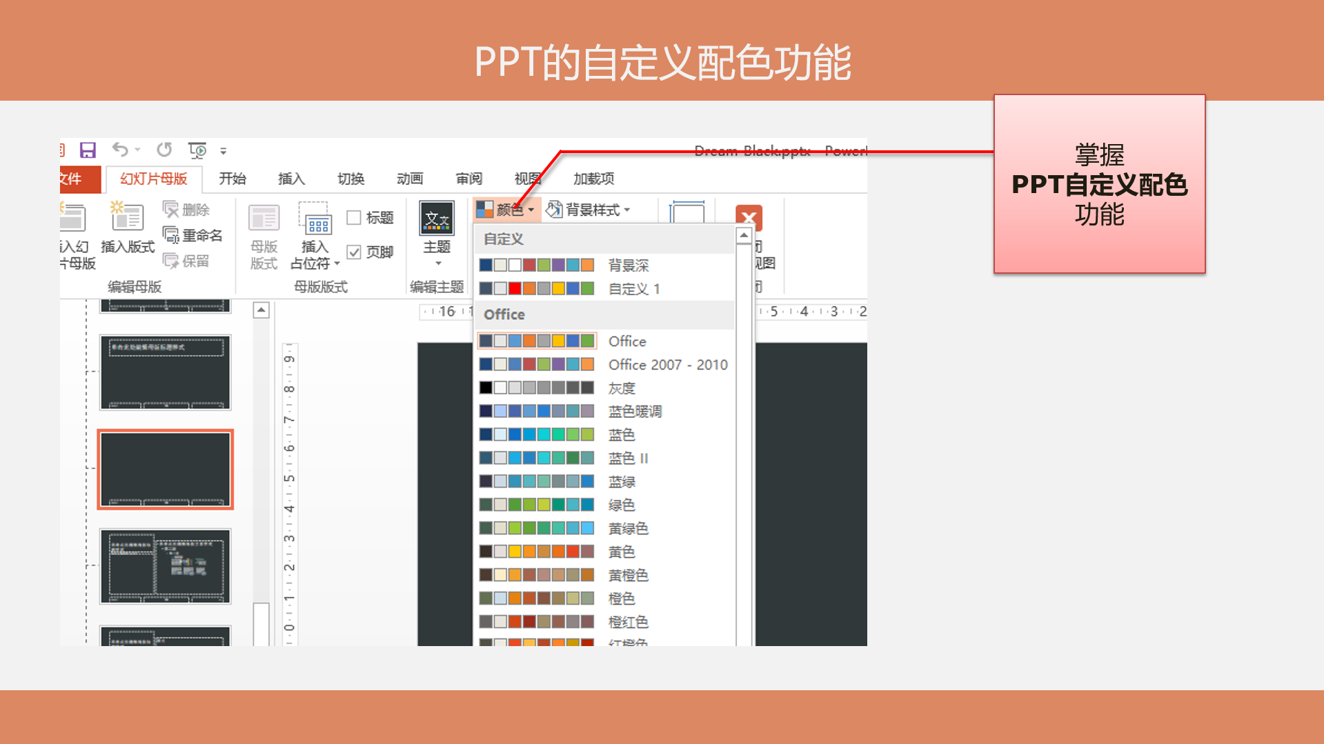The image size is (1324, 744).
Task: Open the Animations ribbon tab
Action: click(410, 179)
